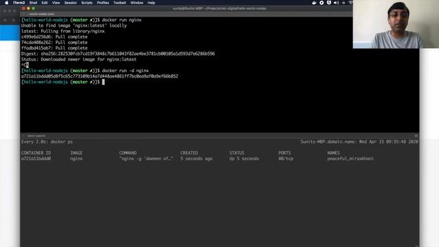
Task: Click the screen recording menu bar icon
Action: click(x=322, y=3)
